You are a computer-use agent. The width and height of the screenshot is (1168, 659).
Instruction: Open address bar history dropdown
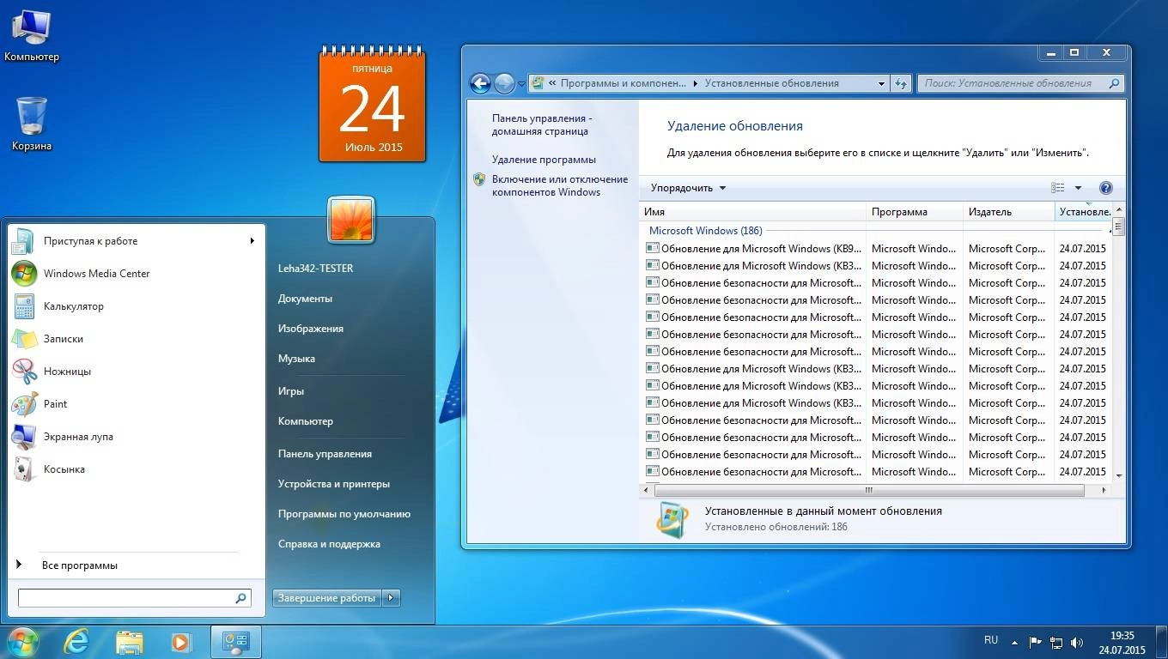881,83
